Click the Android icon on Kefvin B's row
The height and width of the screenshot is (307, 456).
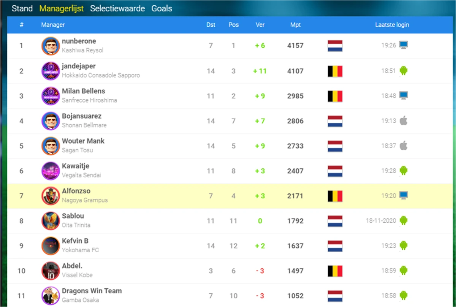click(x=404, y=246)
